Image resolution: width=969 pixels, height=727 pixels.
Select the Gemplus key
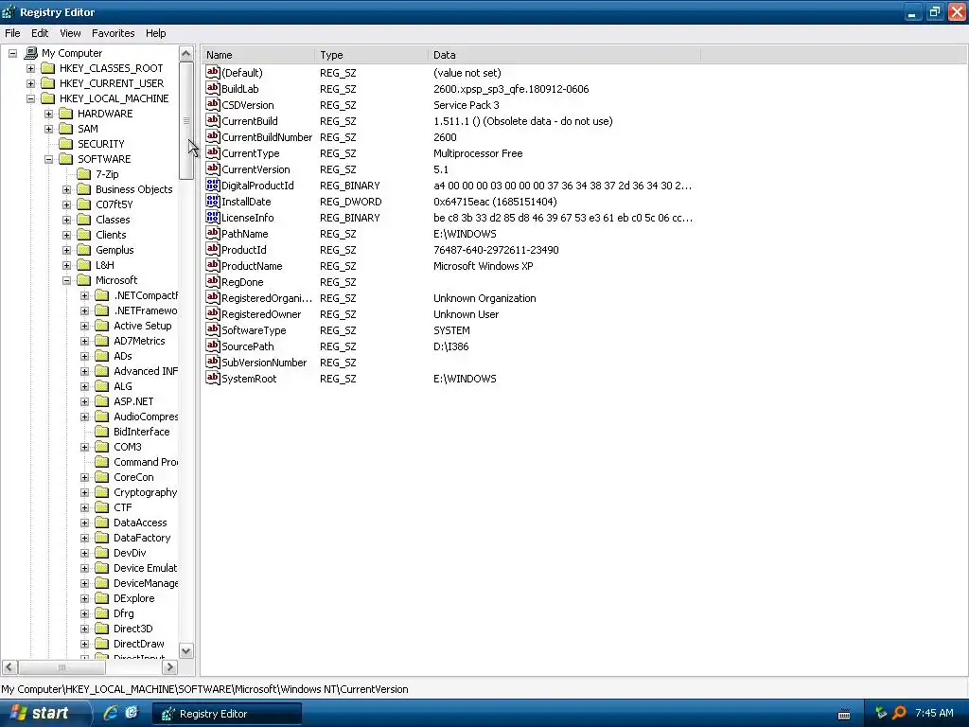(115, 250)
